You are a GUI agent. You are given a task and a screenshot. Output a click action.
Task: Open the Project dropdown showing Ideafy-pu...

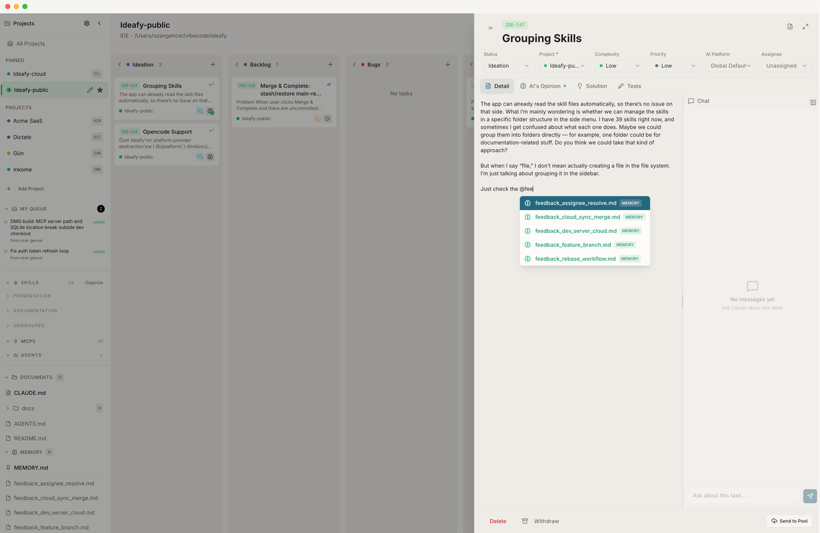[x=564, y=65]
